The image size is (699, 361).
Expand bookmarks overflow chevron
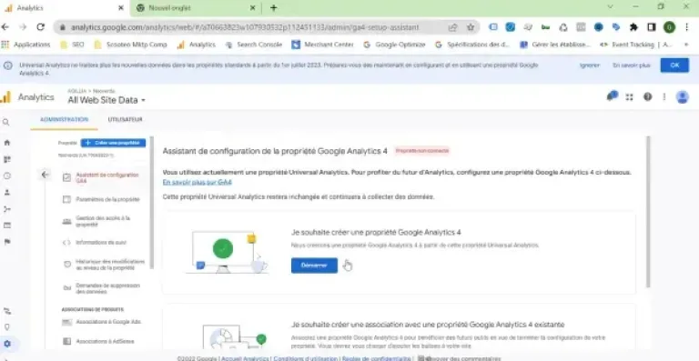click(686, 45)
